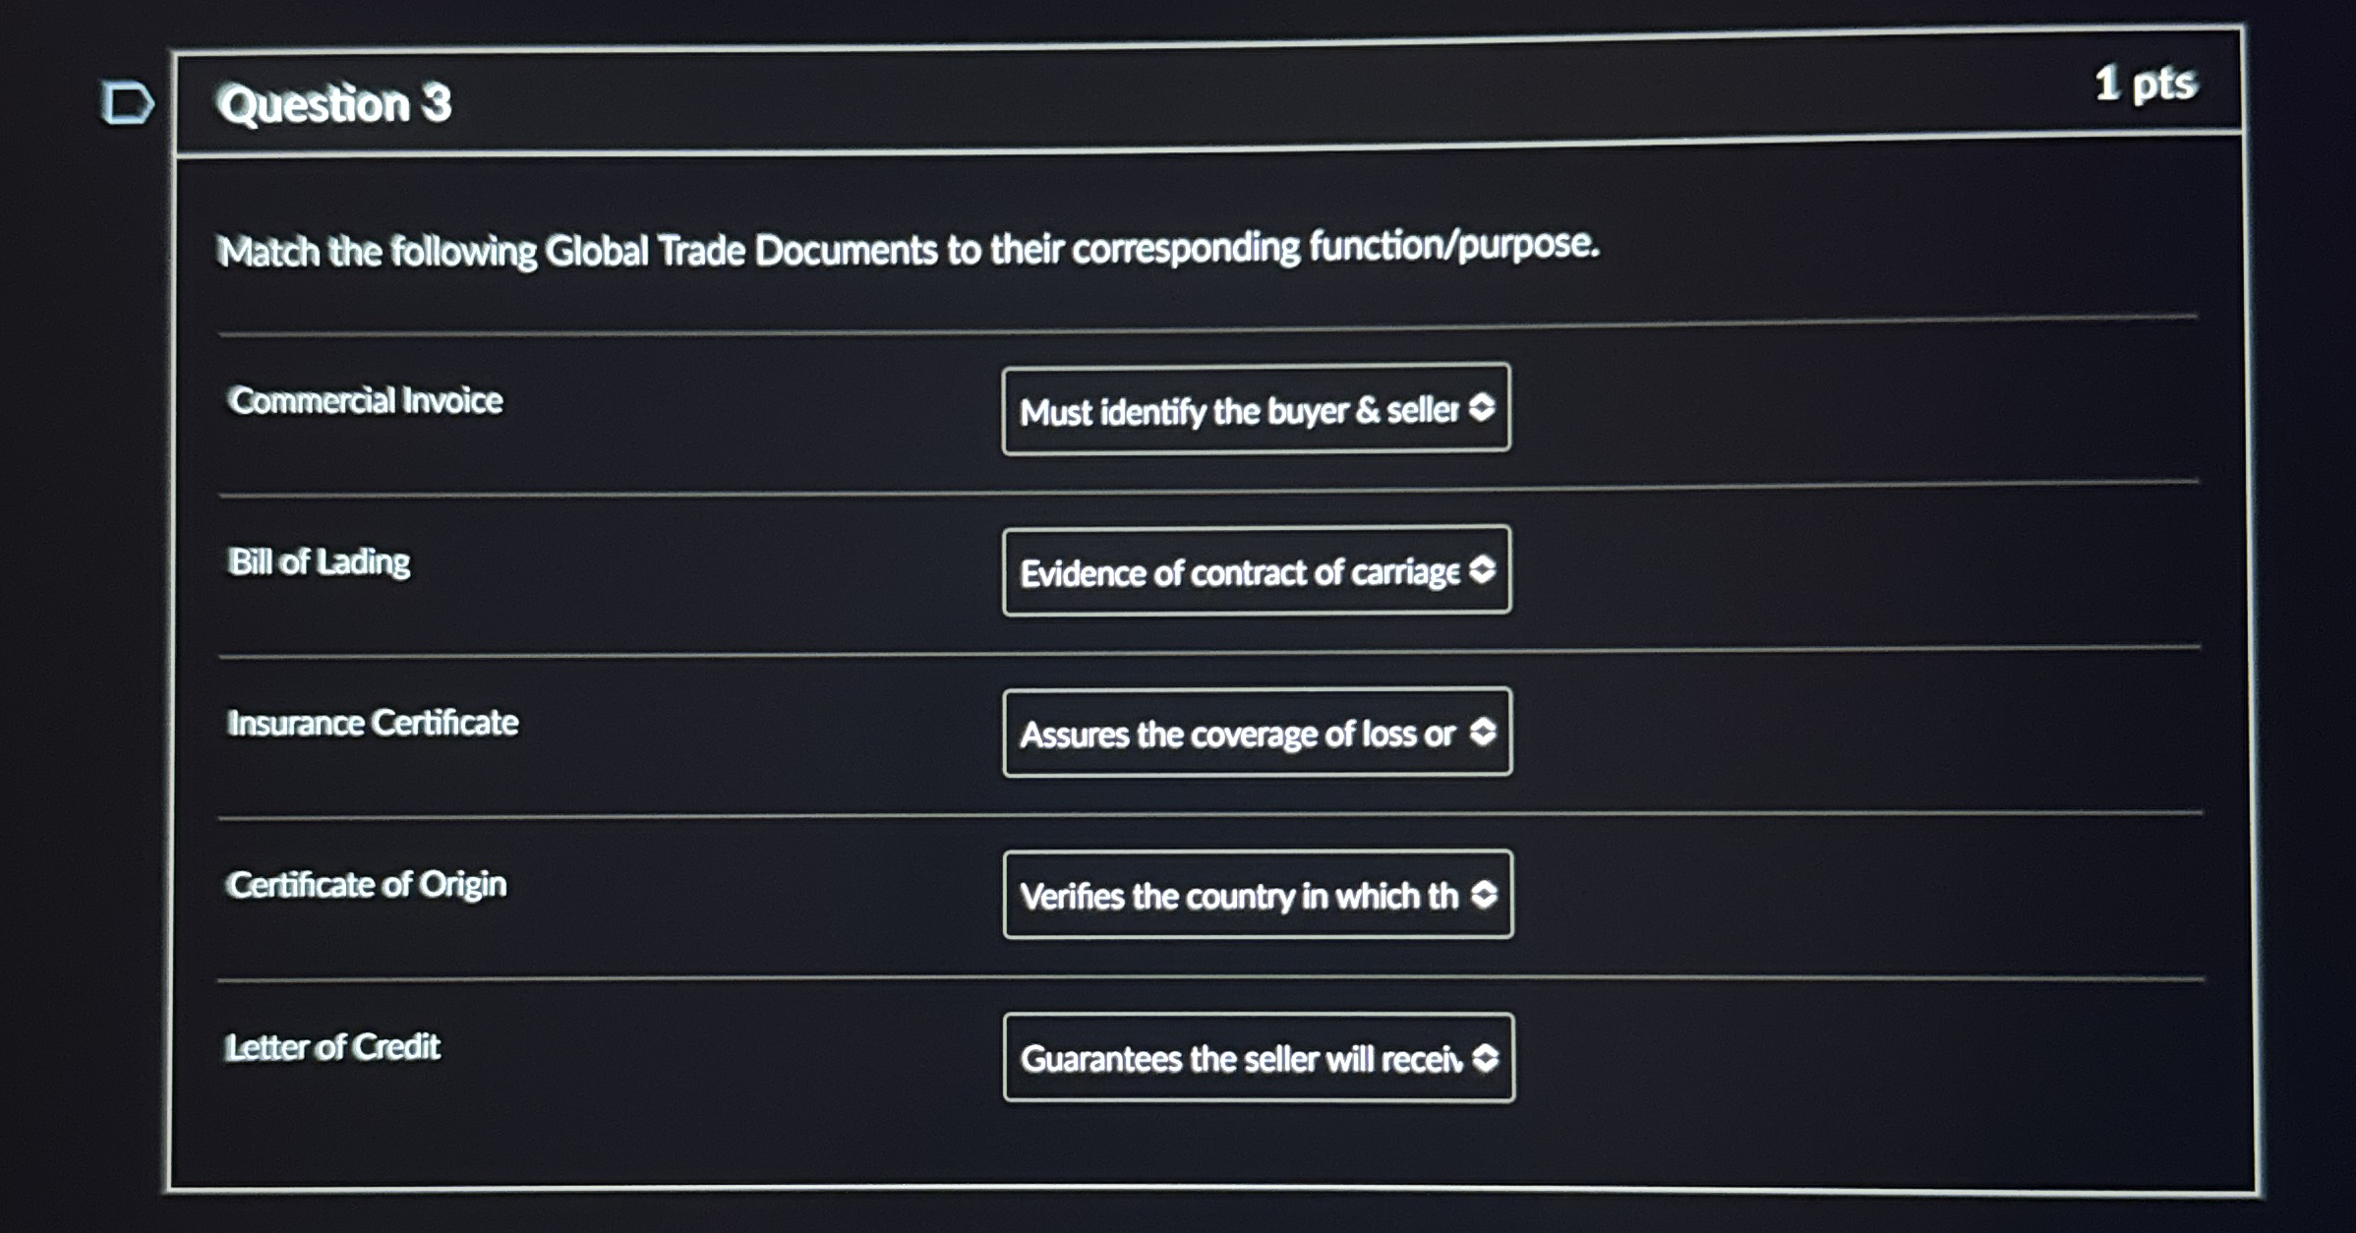Open the Letter of Credit answer dropdown
Screen dimensions: 2356x1233
point(1259,1058)
